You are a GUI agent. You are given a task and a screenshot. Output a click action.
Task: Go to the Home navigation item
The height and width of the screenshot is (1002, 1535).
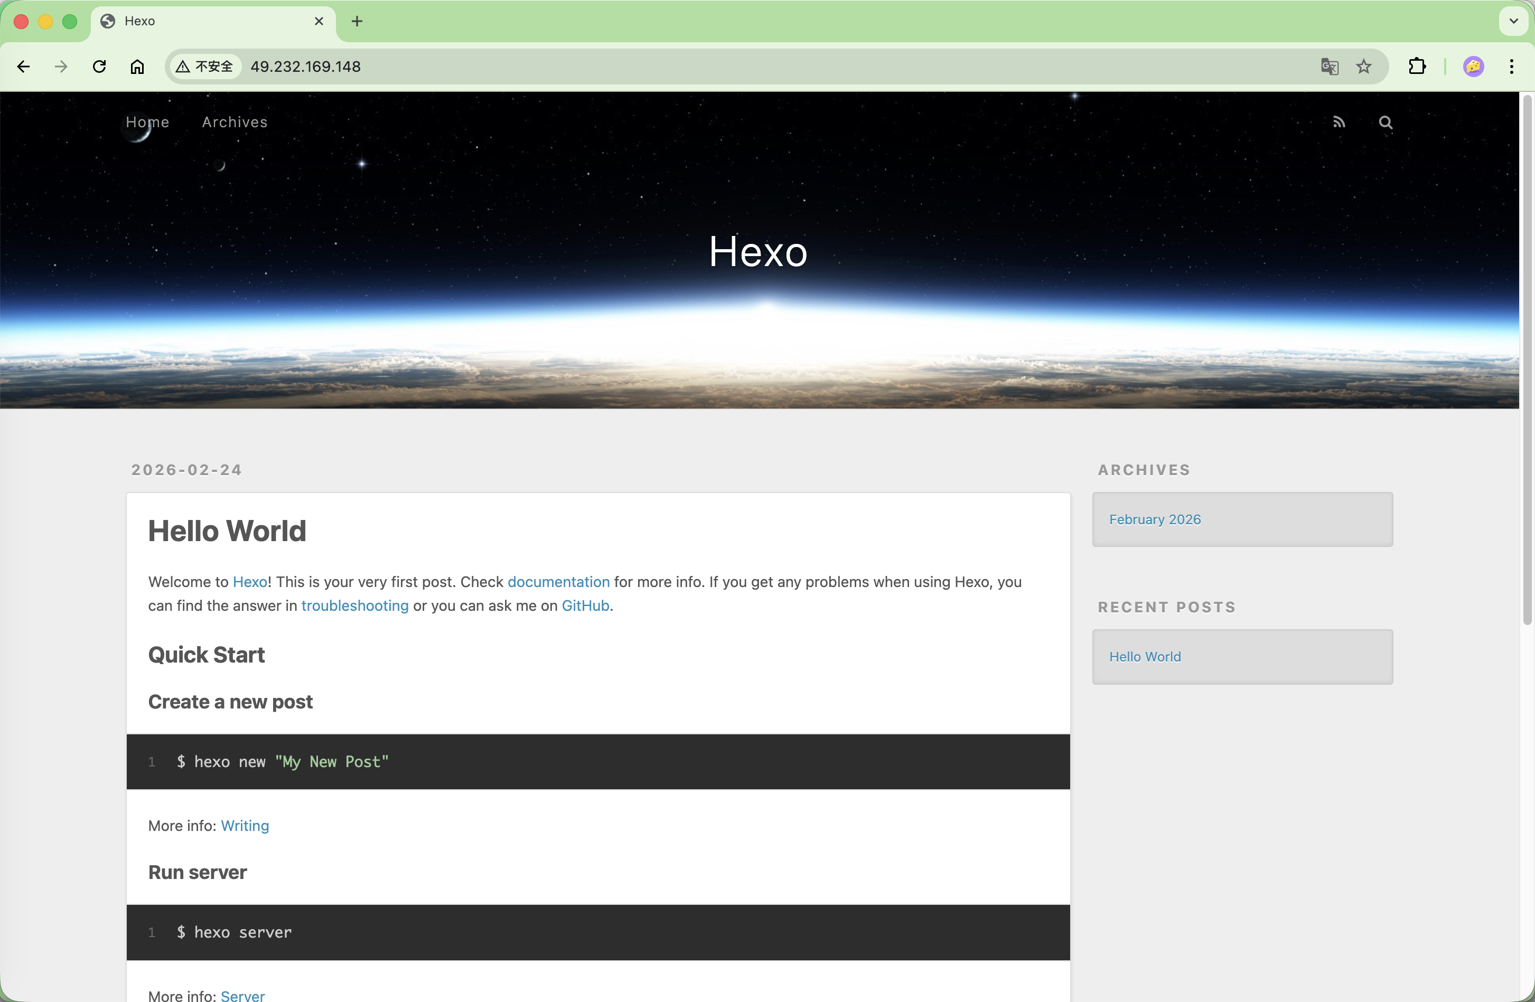[x=148, y=122]
